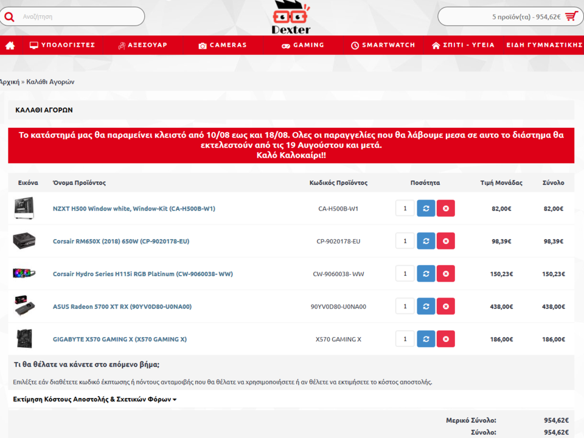Edit quantity field for Corsair RM650X
Image resolution: width=584 pixels, height=438 pixels.
point(405,241)
